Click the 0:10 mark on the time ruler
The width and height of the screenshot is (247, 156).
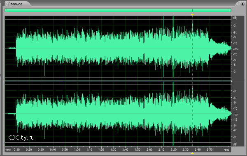pyautogui.click(x=17, y=149)
